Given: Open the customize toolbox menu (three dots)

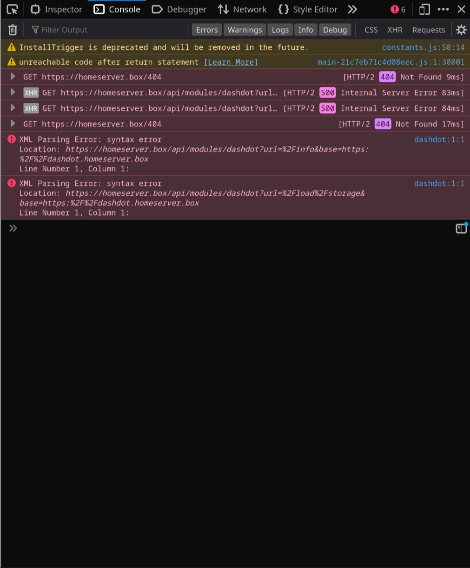Looking at the screenshot, I should click(443, 9).
